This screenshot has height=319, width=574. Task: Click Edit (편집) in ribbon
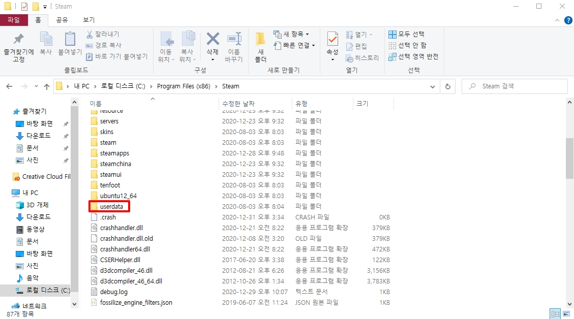[x=356, y=46]
